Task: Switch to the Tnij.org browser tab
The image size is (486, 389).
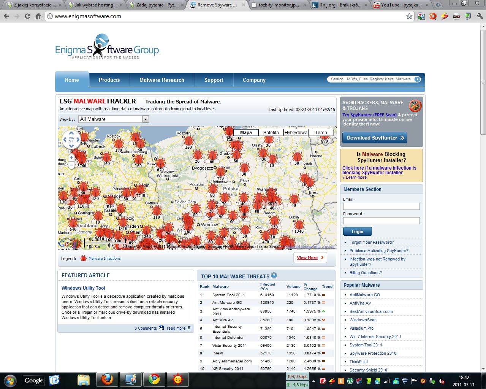Action: click(340, 5)
